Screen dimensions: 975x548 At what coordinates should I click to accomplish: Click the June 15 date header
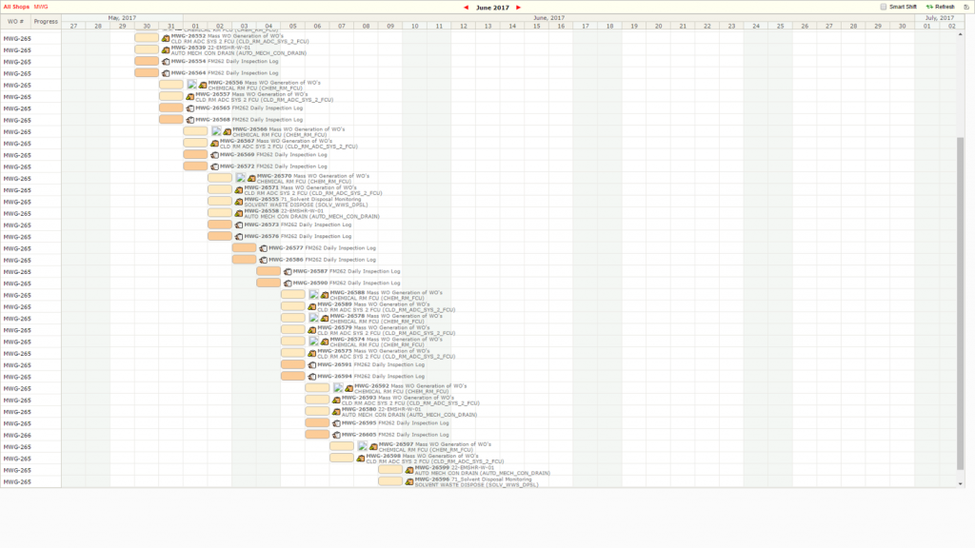tap(537, 26)
